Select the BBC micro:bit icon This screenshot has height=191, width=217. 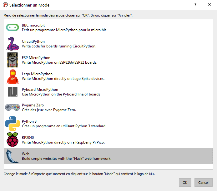[13, 27]
